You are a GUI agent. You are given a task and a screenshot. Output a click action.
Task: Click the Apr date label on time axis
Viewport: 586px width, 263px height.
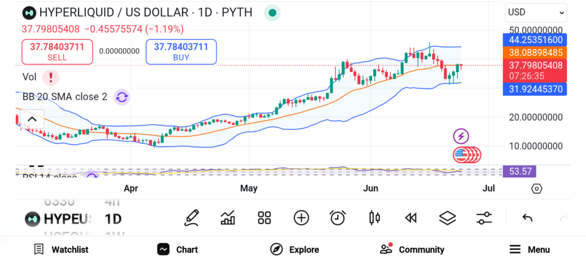[131, 188]
